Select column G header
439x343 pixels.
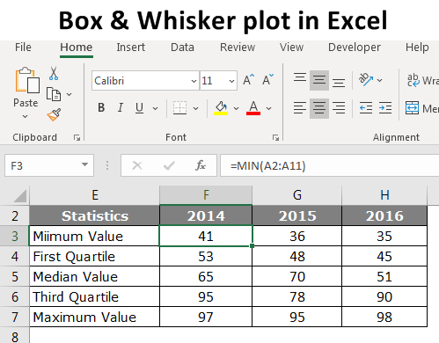pos(297,195)
